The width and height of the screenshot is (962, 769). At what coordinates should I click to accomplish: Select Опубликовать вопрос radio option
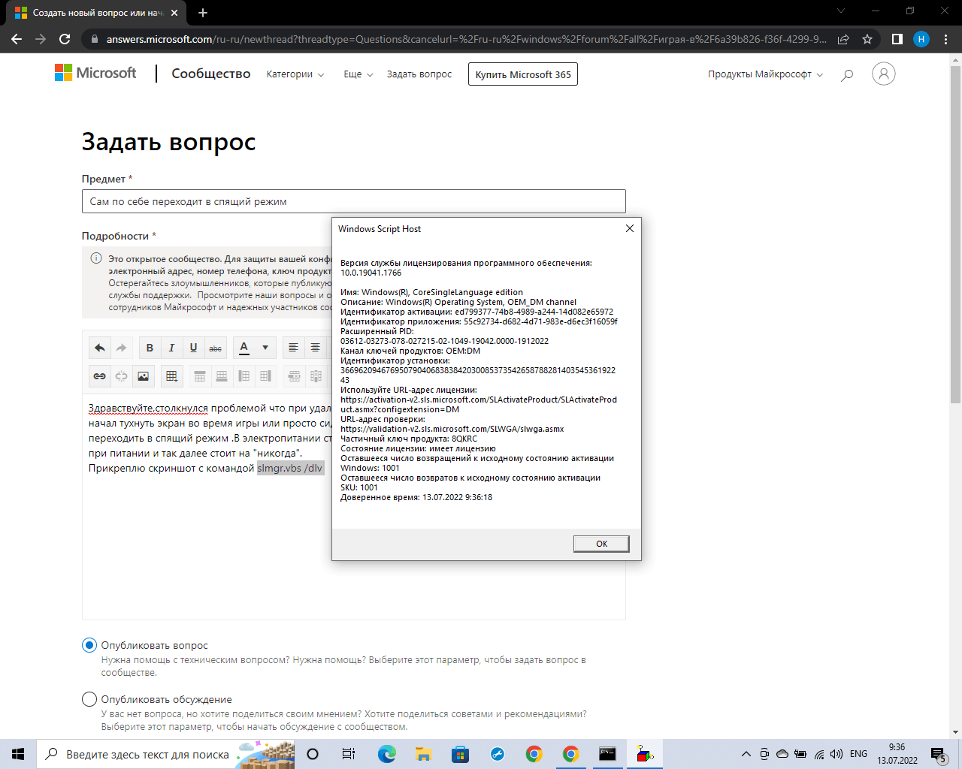pos(89,645)
